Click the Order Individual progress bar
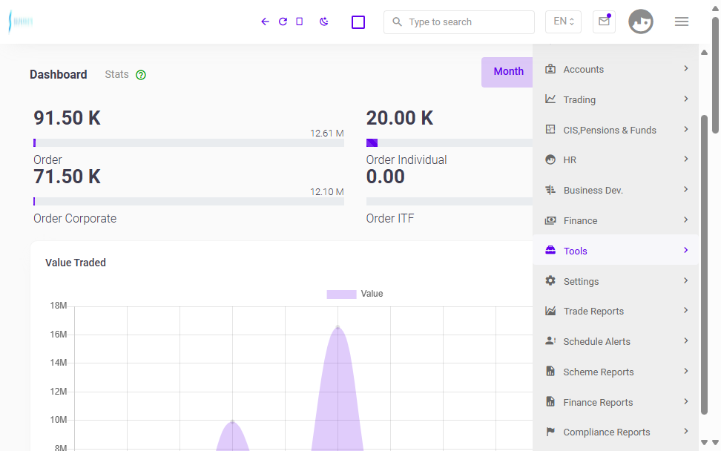This screenshot has width=721, height=451. [x=450, y=143]
